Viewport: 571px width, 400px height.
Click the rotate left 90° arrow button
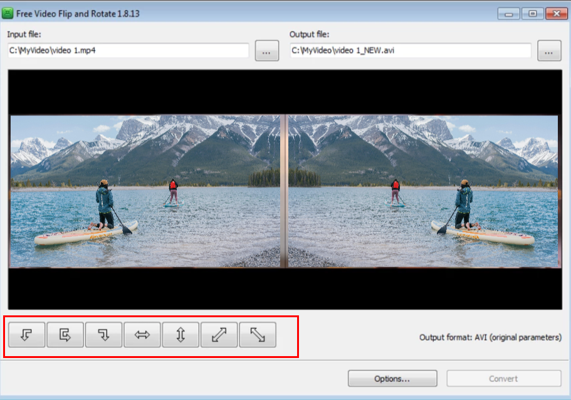click(x=26, y=334)
